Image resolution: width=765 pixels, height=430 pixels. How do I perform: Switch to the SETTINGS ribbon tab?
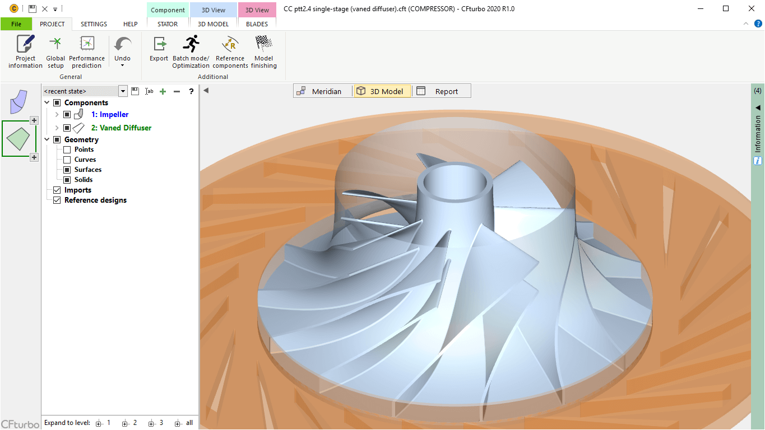[94, 24]
